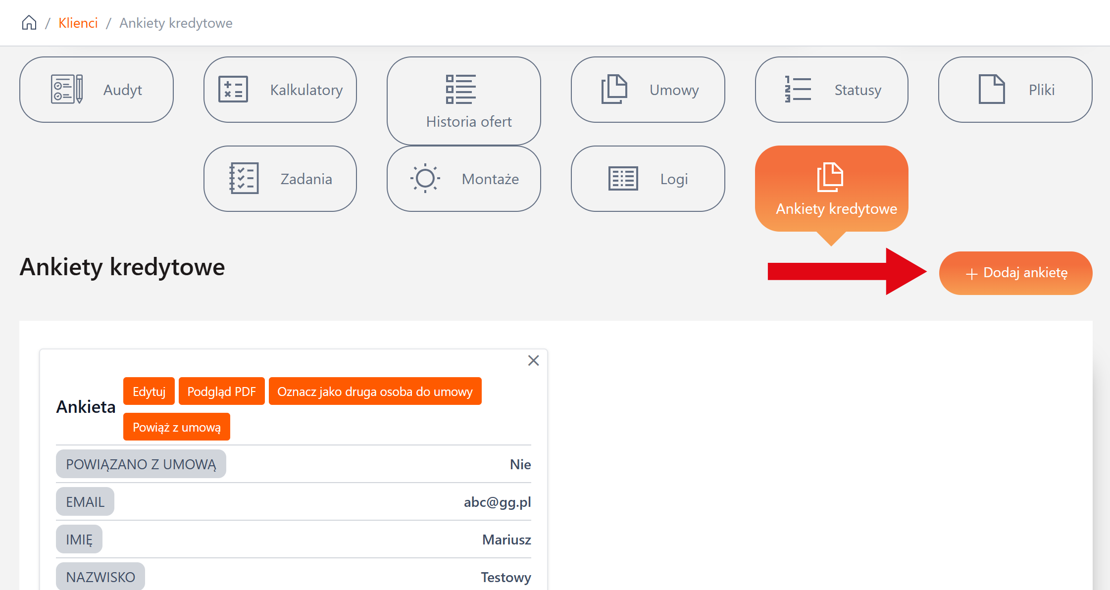Go to Klienci breadcrumb link
The height and width of the screenshot is (590, 1110).
[x=78, y=23]
